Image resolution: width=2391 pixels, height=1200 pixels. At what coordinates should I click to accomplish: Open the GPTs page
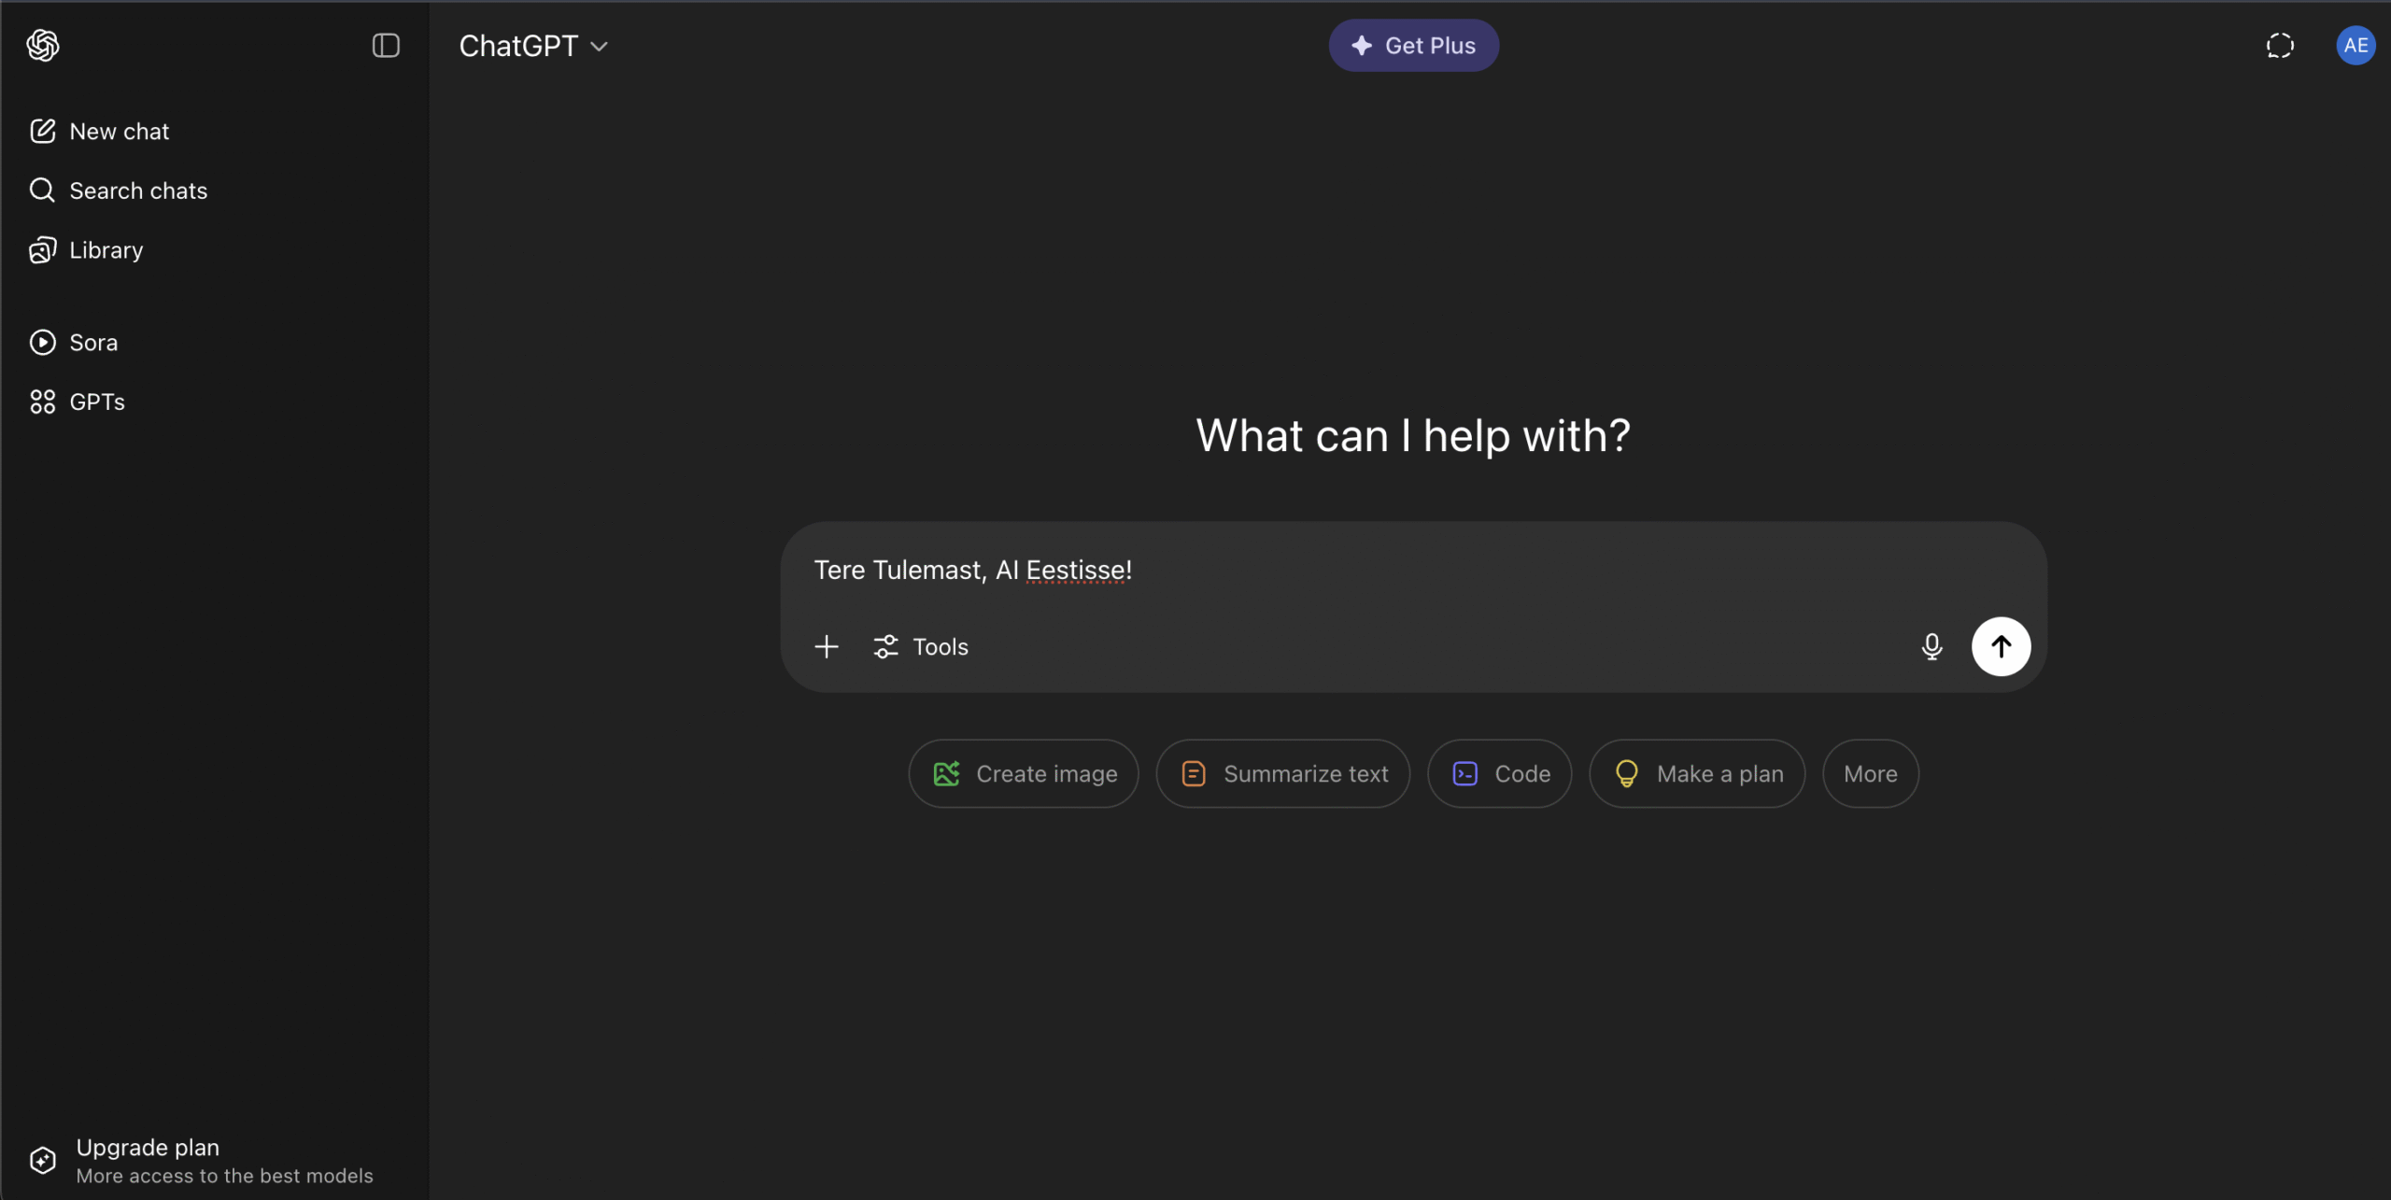point(78,402)
